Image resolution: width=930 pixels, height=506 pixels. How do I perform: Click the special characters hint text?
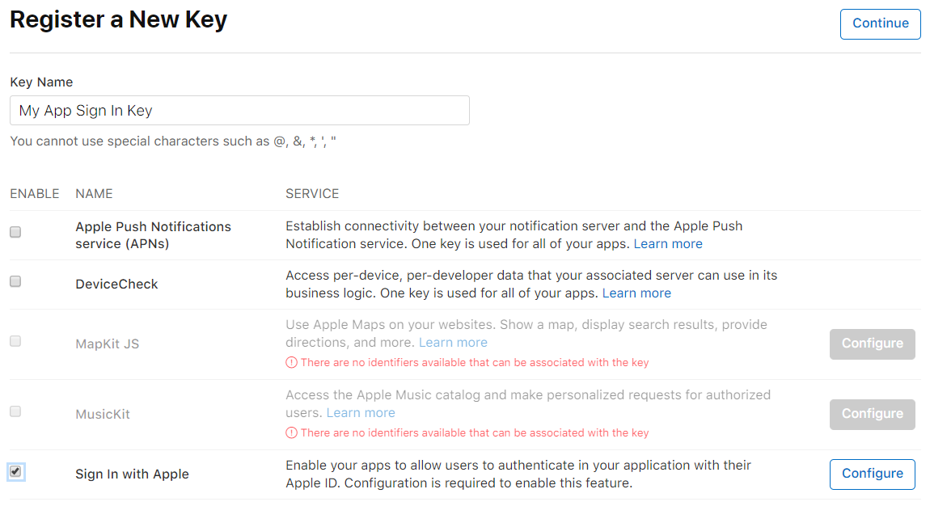click(172, 141)
